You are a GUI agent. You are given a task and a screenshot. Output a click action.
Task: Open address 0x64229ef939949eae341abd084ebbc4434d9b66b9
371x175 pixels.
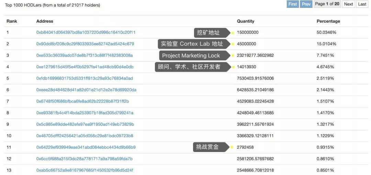point(86,147)
